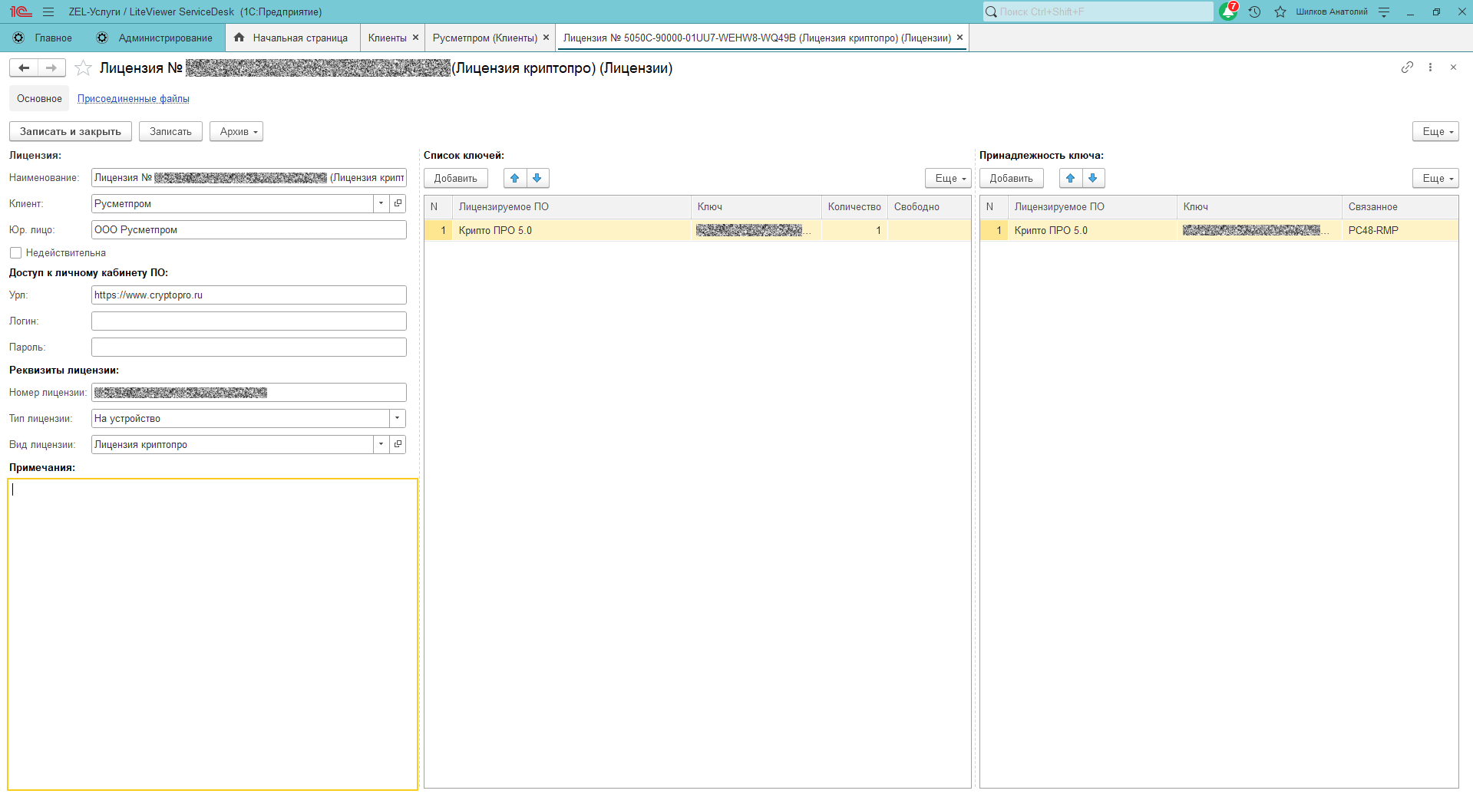
Task: Open the top-right Еще menu of the form
Action: point(1435,131)
